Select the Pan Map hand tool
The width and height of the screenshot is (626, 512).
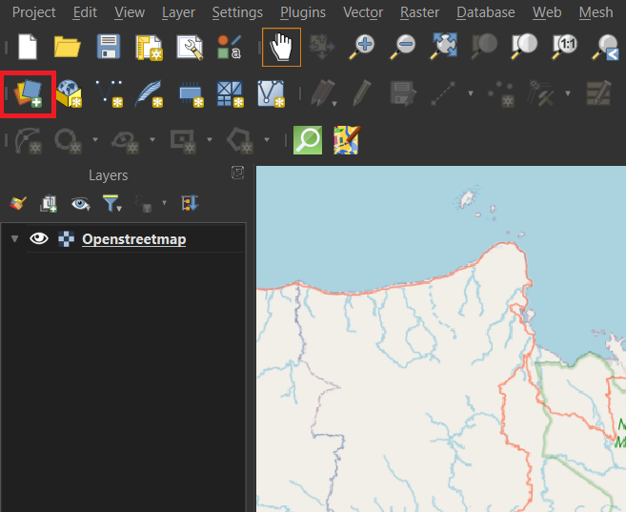coord(281,46)
